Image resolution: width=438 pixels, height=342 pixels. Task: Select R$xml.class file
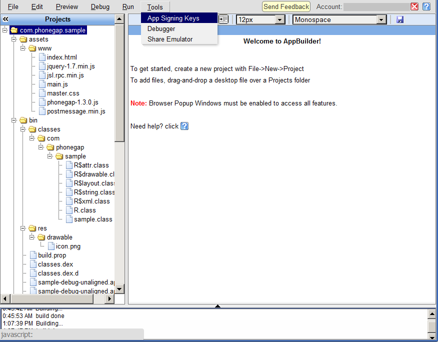(x=91, y=201)
